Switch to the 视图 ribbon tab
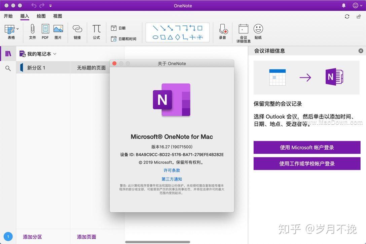 pyautogui.click(x=57, y=16)
